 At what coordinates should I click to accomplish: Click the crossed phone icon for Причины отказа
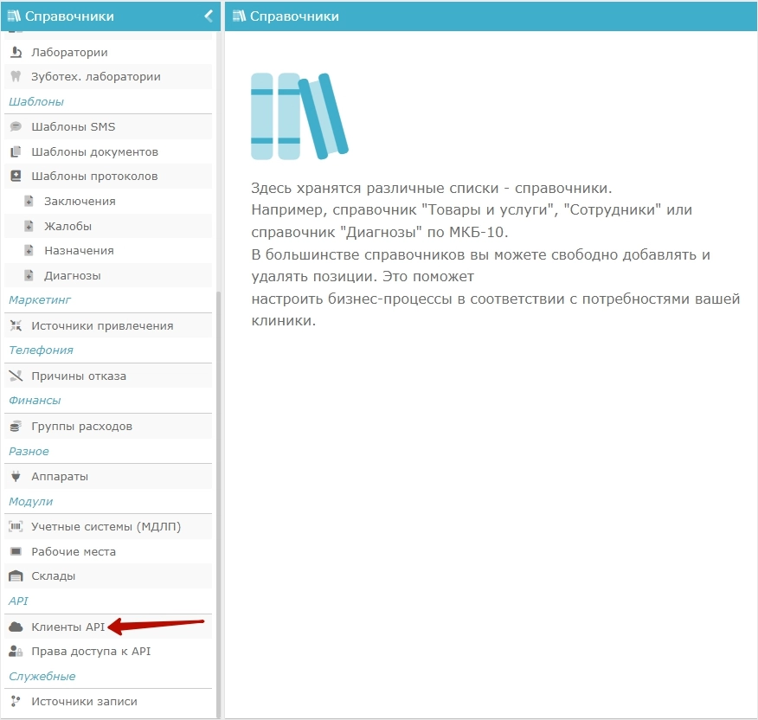click(x=16, y=376)
